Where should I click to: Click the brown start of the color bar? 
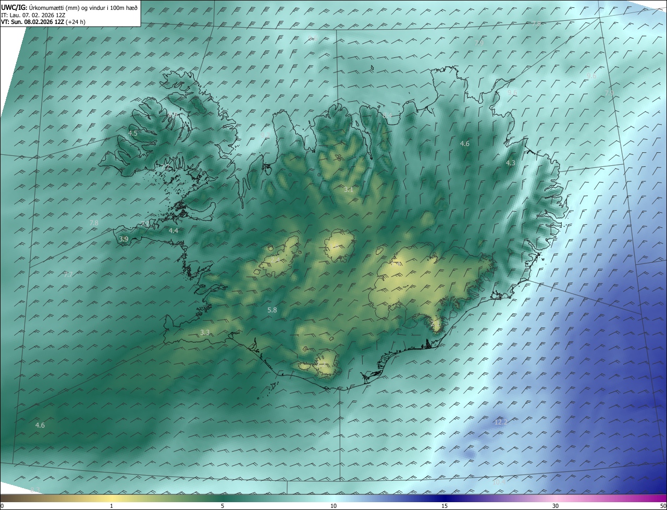click(x=6, y=498)
